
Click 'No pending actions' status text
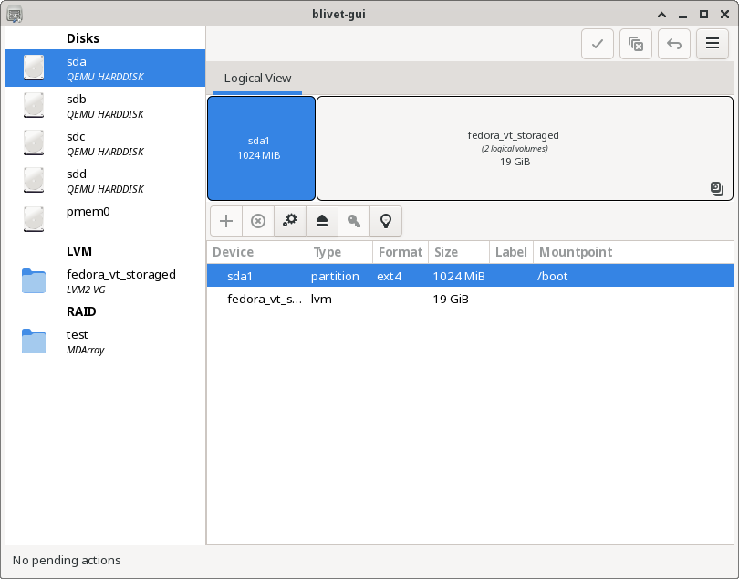click(67, 560)
